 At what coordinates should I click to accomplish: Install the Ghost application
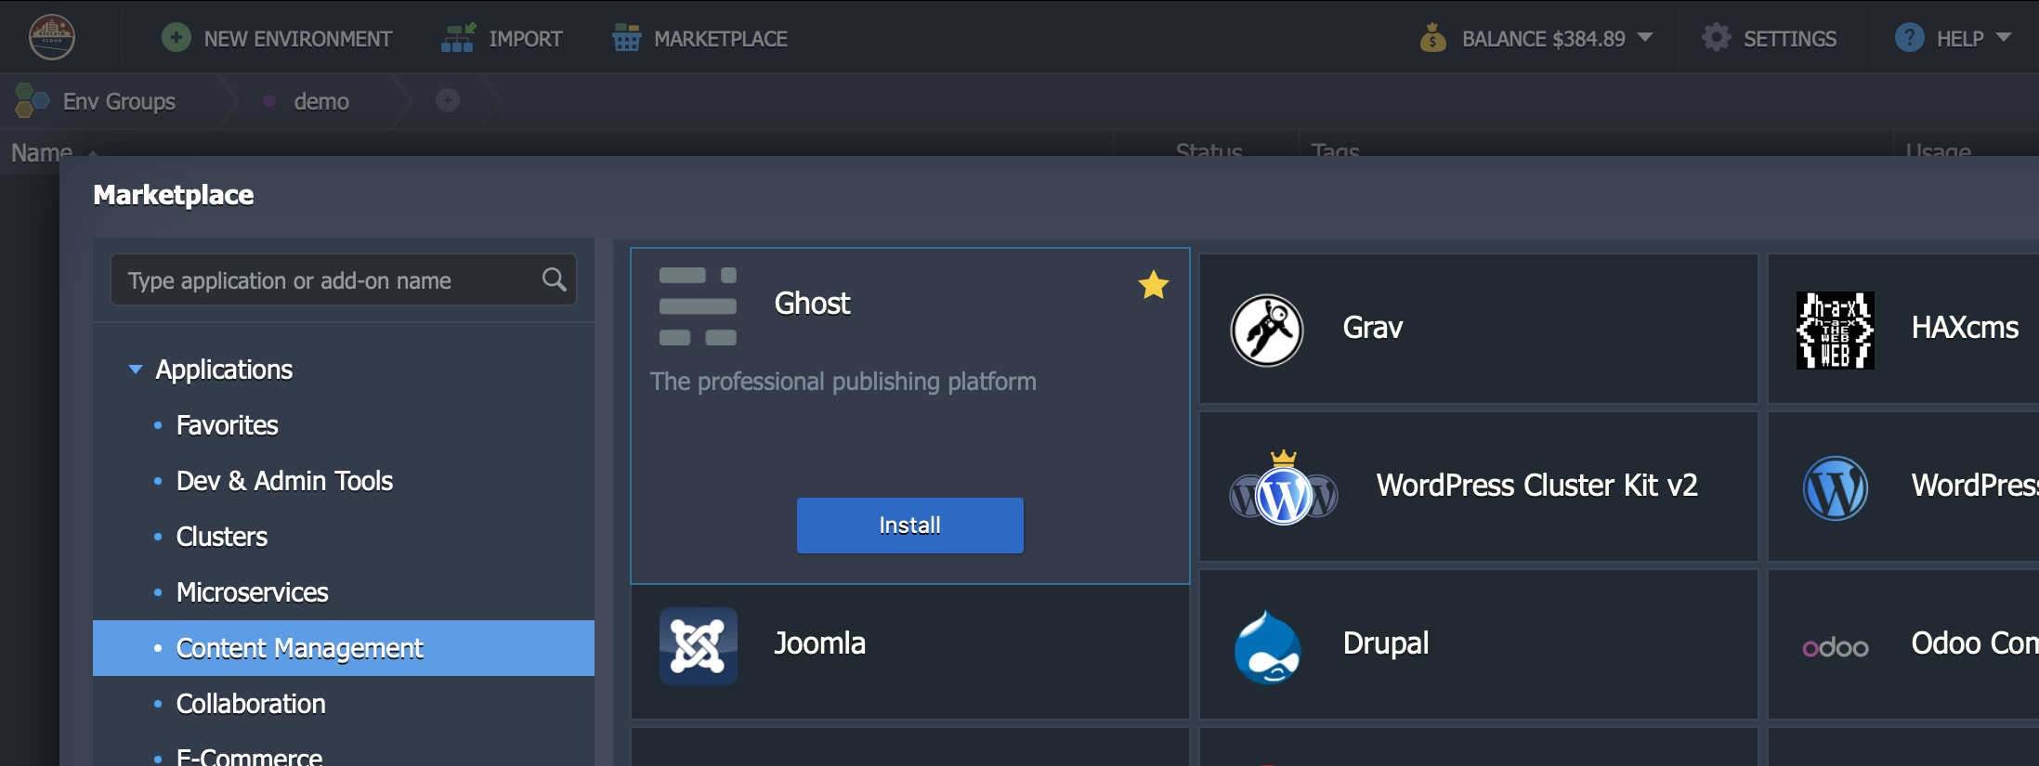pyautogui.click(x=910, y=526)
